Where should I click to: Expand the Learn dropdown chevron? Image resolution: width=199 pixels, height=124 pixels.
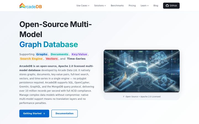148,6
